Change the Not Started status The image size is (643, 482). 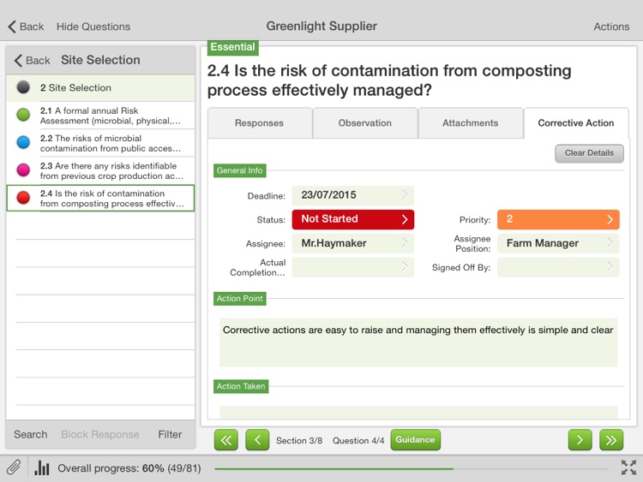click(353, 219)
